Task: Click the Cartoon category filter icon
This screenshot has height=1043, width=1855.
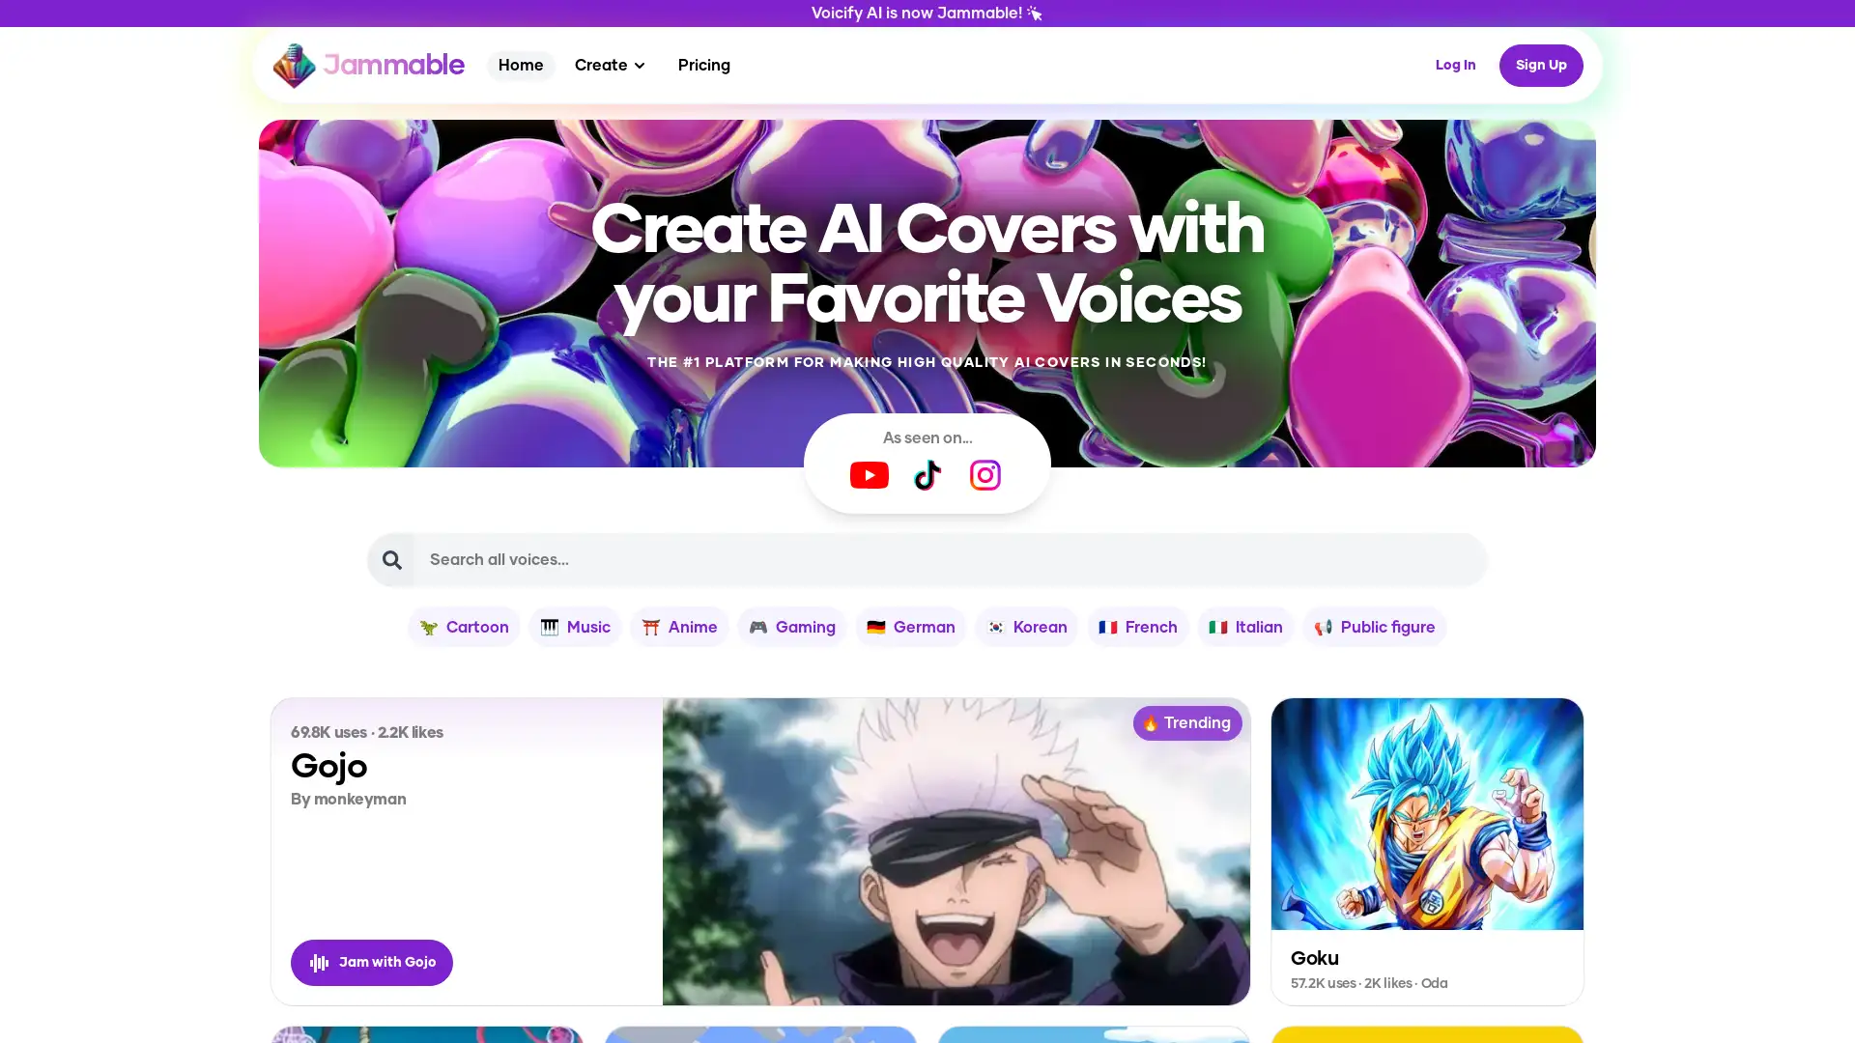Action: pos(428,627)
